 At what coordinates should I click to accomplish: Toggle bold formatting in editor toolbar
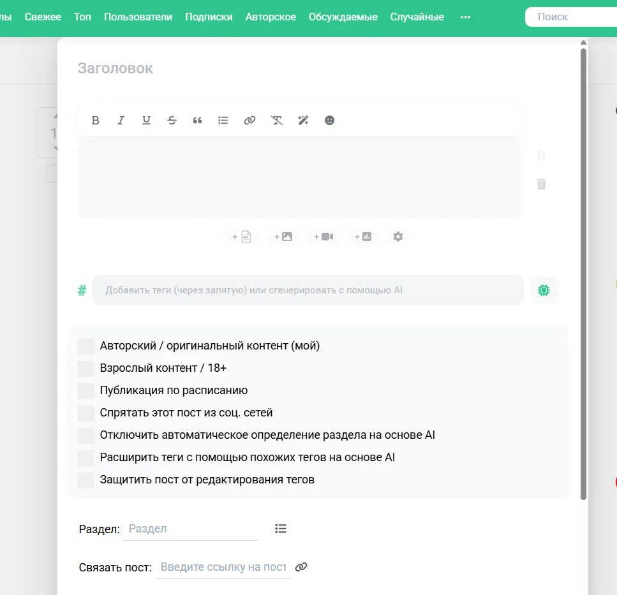(x=95, y=121)
